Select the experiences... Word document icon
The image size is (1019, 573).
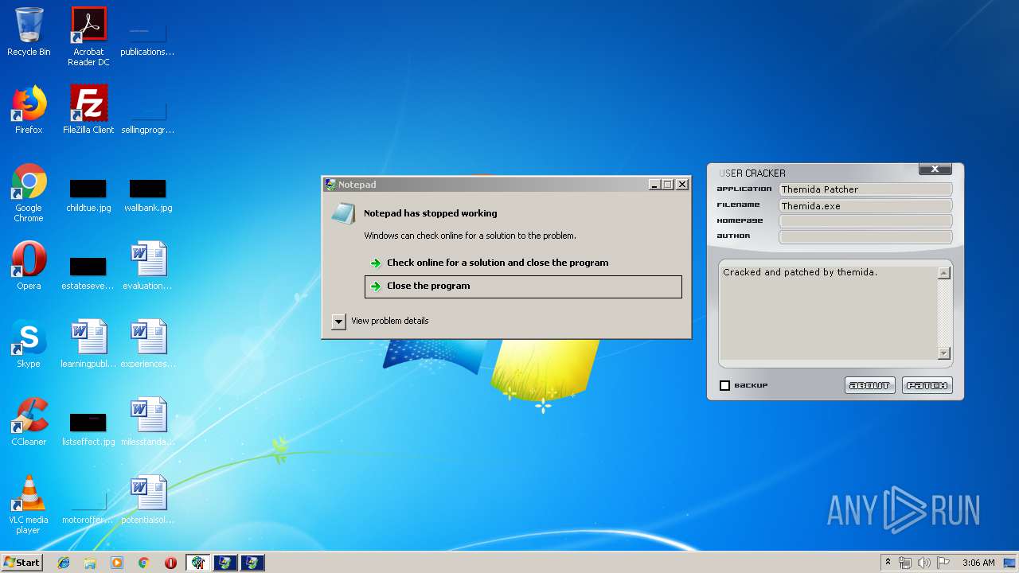coord(148,344)
